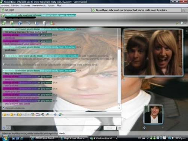Show hidden tray icons arrow
This screenshot has height=141, width=188.
148,138
